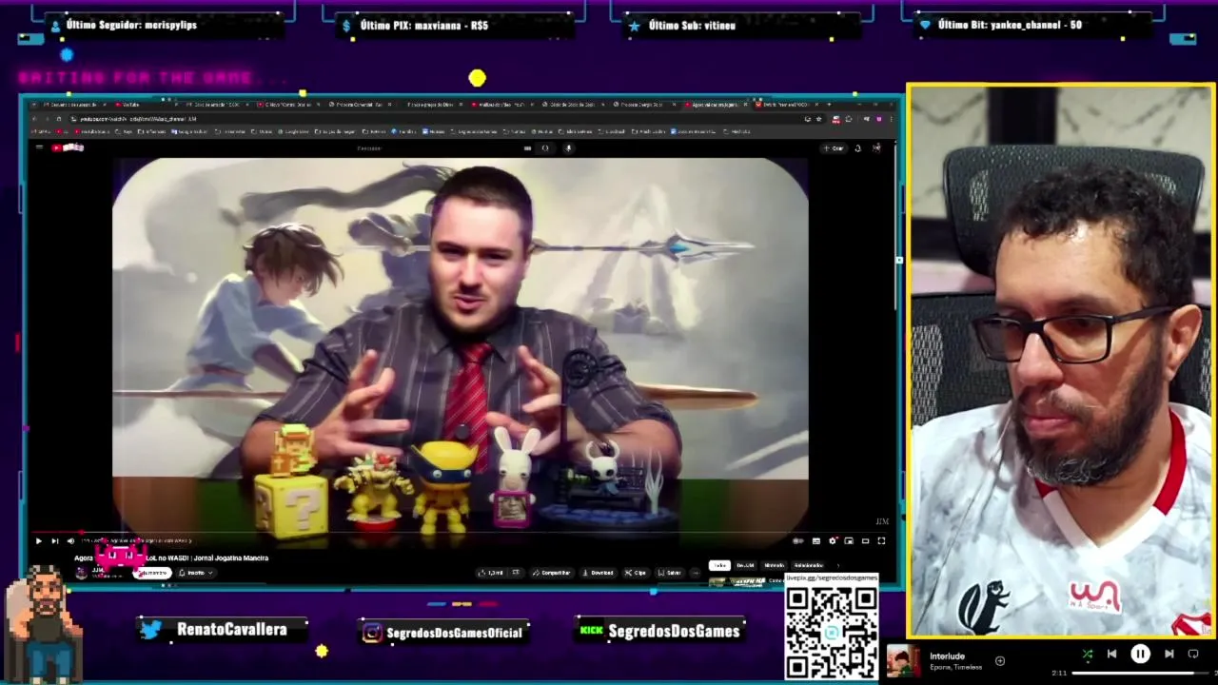Screen dimensions: 1218x685
Task: Open a new browser tab
Action: click(829, 105)
